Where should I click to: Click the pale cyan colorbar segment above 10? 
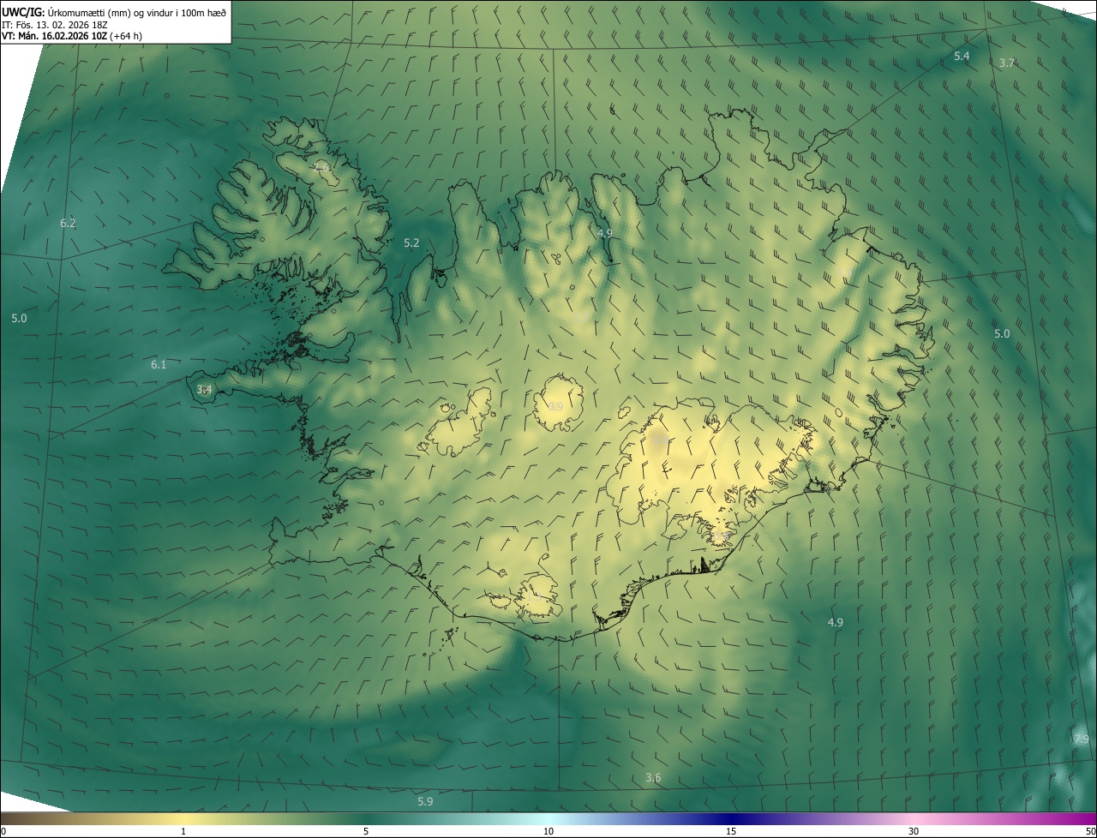click(x=548, y=818)
